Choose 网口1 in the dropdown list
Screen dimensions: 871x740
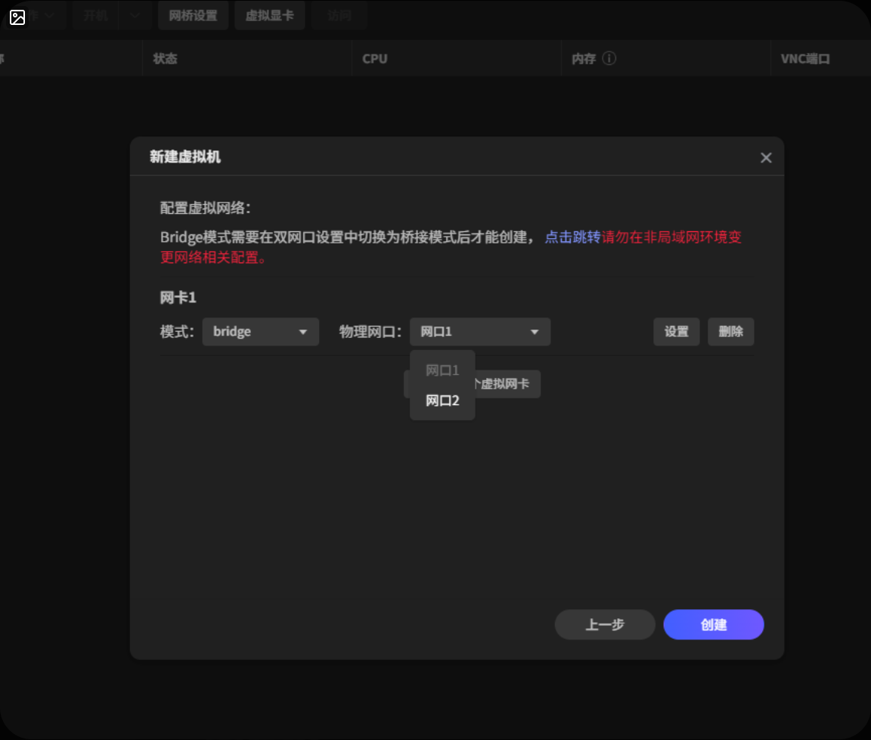tap(442, 370)
